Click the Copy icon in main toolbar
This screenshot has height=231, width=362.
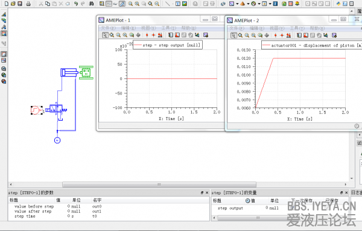pos(48,4)
